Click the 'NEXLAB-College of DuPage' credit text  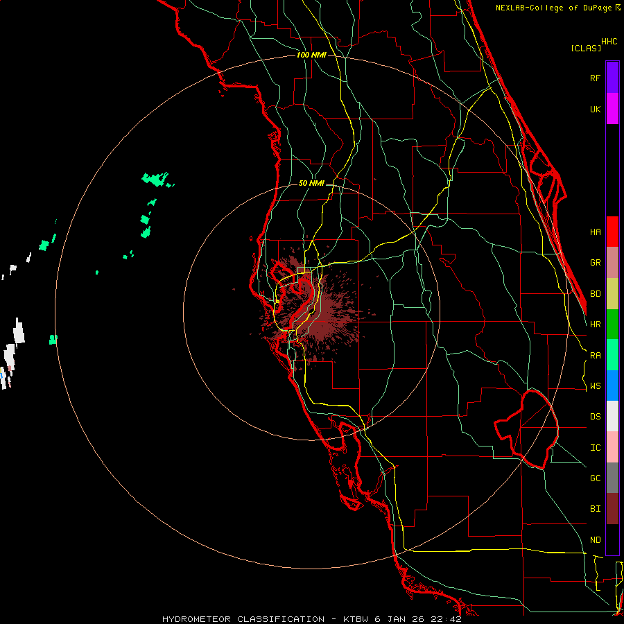(x=553, y=8)
